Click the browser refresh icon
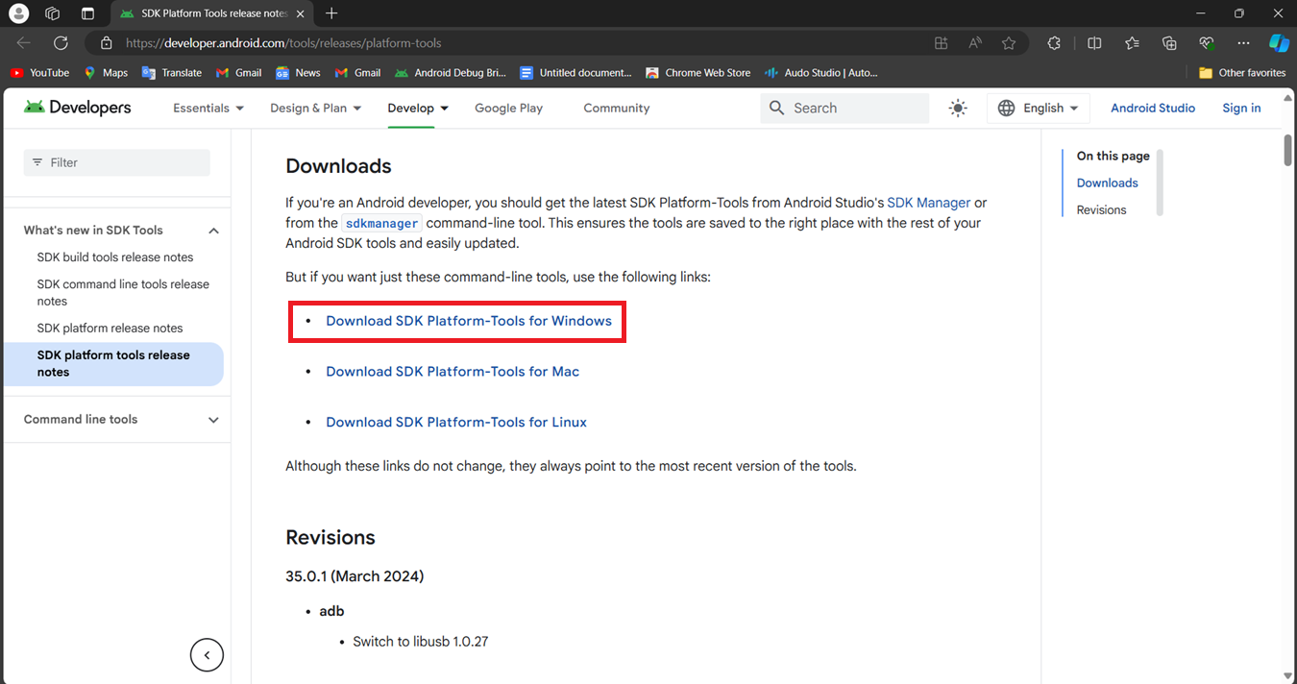The image size is (1297, 684). click(x=61, y=43)
